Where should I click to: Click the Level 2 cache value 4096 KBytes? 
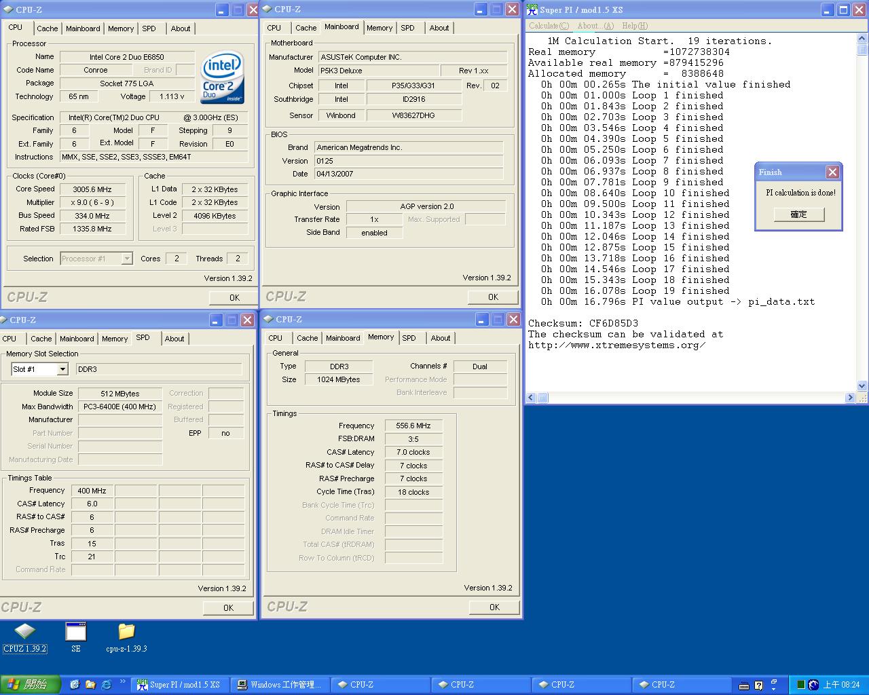click(x=215, y=216)
